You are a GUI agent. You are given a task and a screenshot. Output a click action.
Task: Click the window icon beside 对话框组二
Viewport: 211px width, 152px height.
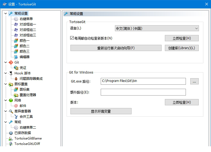pyautogui.click(x=16, y=30)
